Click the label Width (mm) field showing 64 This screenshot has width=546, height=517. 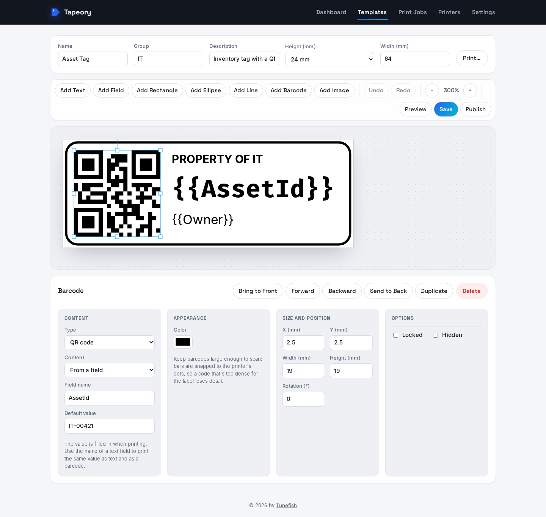point(415,59)
